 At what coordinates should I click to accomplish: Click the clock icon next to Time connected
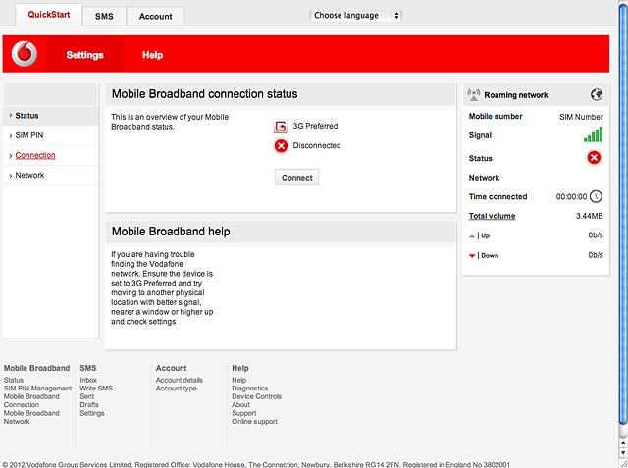click(x=596, y=196)
